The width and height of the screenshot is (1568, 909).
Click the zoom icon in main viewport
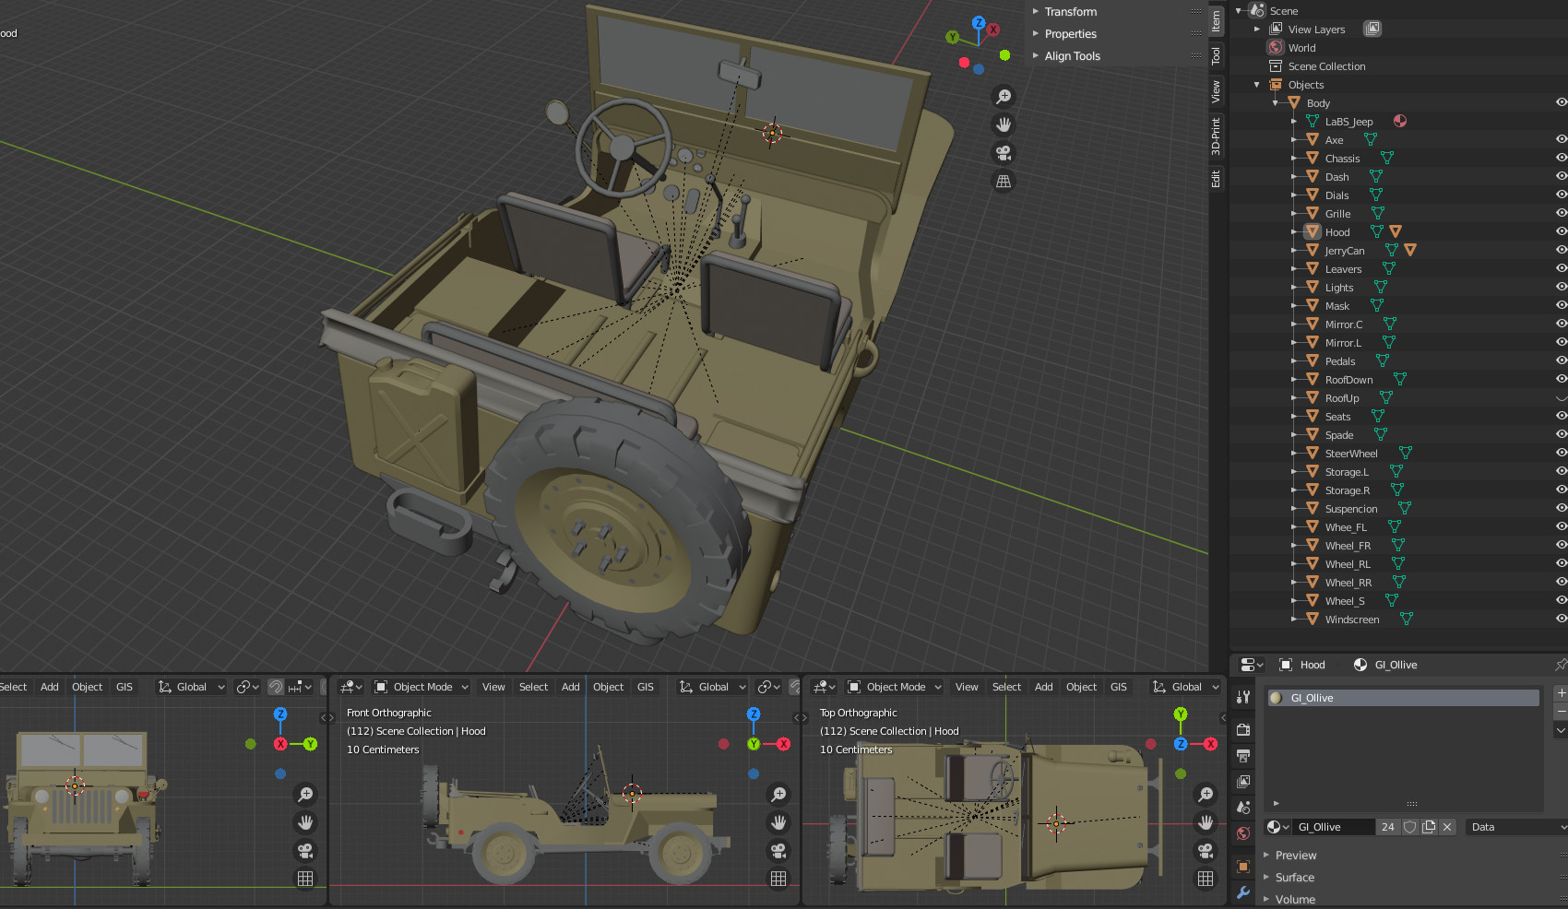click(1004, 97)
